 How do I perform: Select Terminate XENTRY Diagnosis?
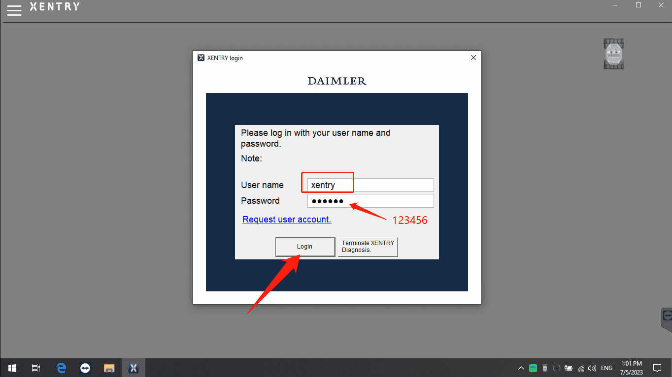368,247
